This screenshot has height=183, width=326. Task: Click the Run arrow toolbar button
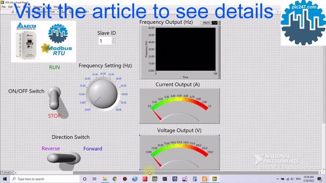point(13,12)
